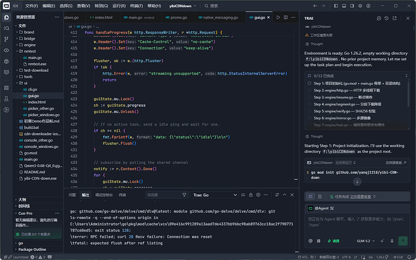The image size is (416, 260).
Task: Go forward with the navigation arrow in the title bar
Action: click(x=323, y=6)
